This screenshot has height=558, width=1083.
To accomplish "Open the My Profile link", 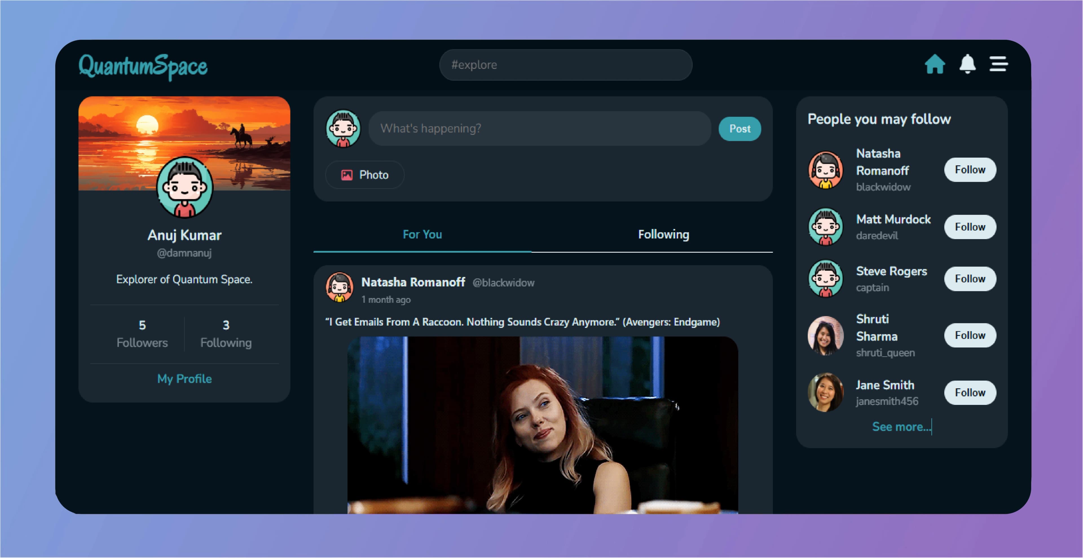I will [x=184, y=379].
